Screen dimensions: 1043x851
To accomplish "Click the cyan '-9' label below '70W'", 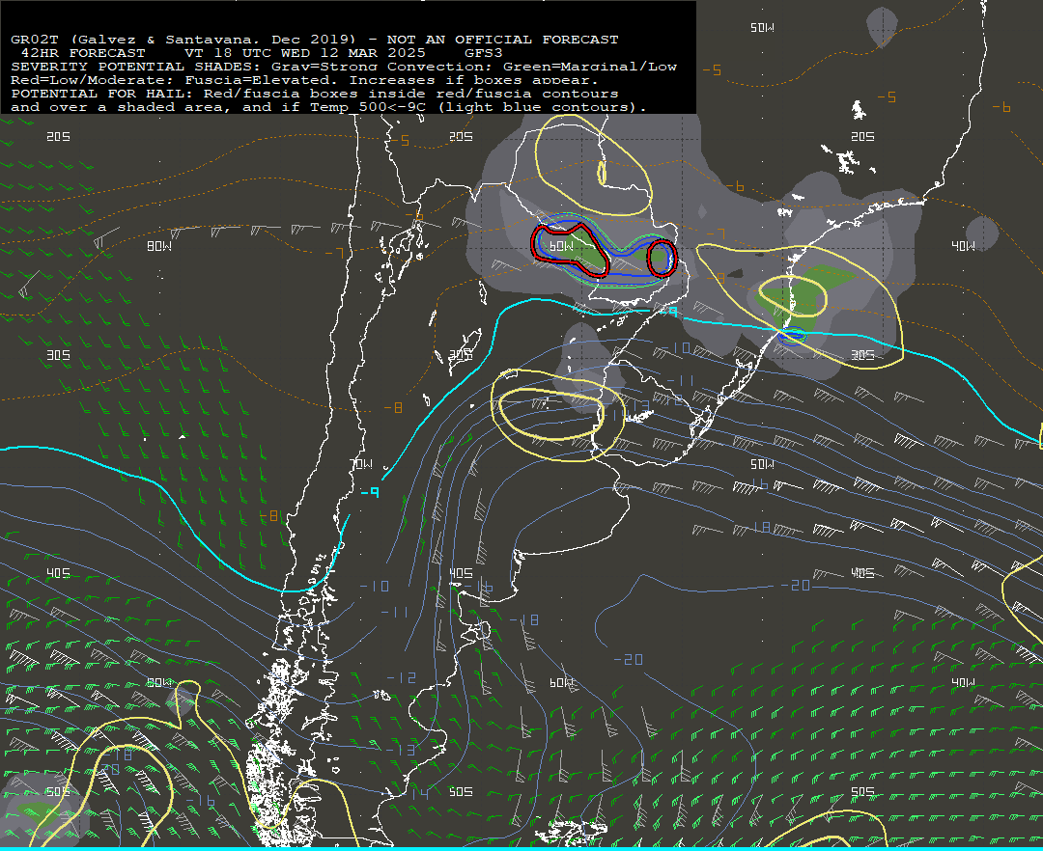I will (370, 492).
